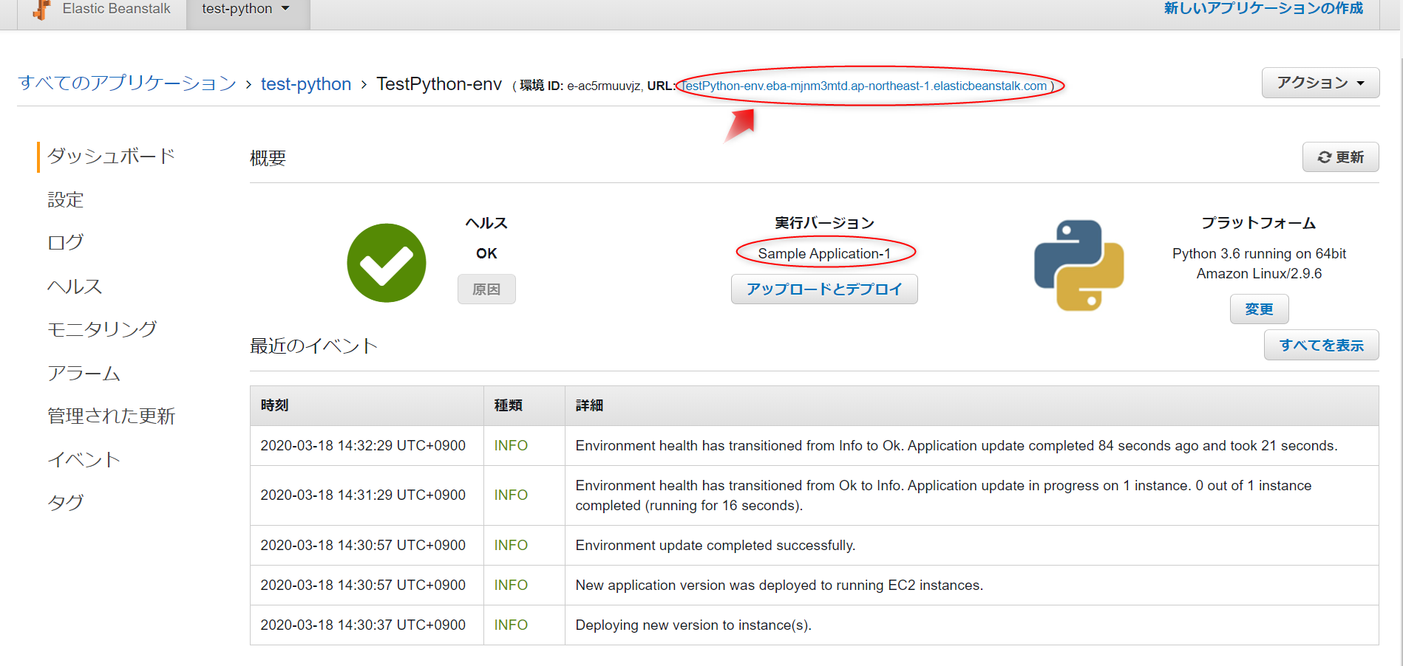Click INFO in the 14:32:29 event row

511,445
